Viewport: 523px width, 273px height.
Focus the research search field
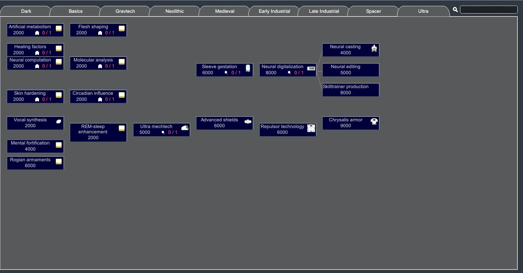point(489,10)
